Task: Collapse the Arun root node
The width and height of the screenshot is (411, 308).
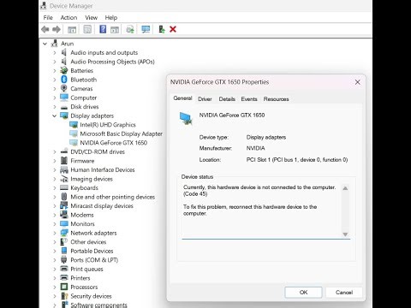Action: pyautogui.click(x=45, y=44)
